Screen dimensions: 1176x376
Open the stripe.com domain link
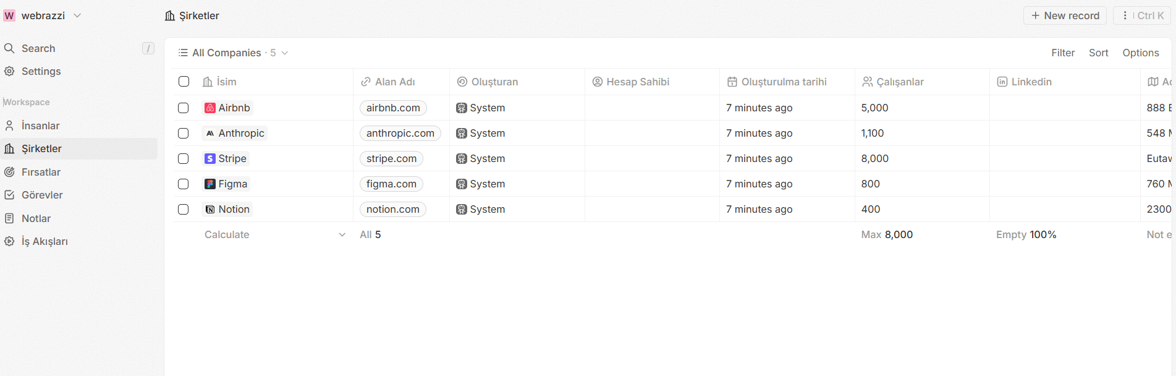pyautogui.click(x=391, y=158)
